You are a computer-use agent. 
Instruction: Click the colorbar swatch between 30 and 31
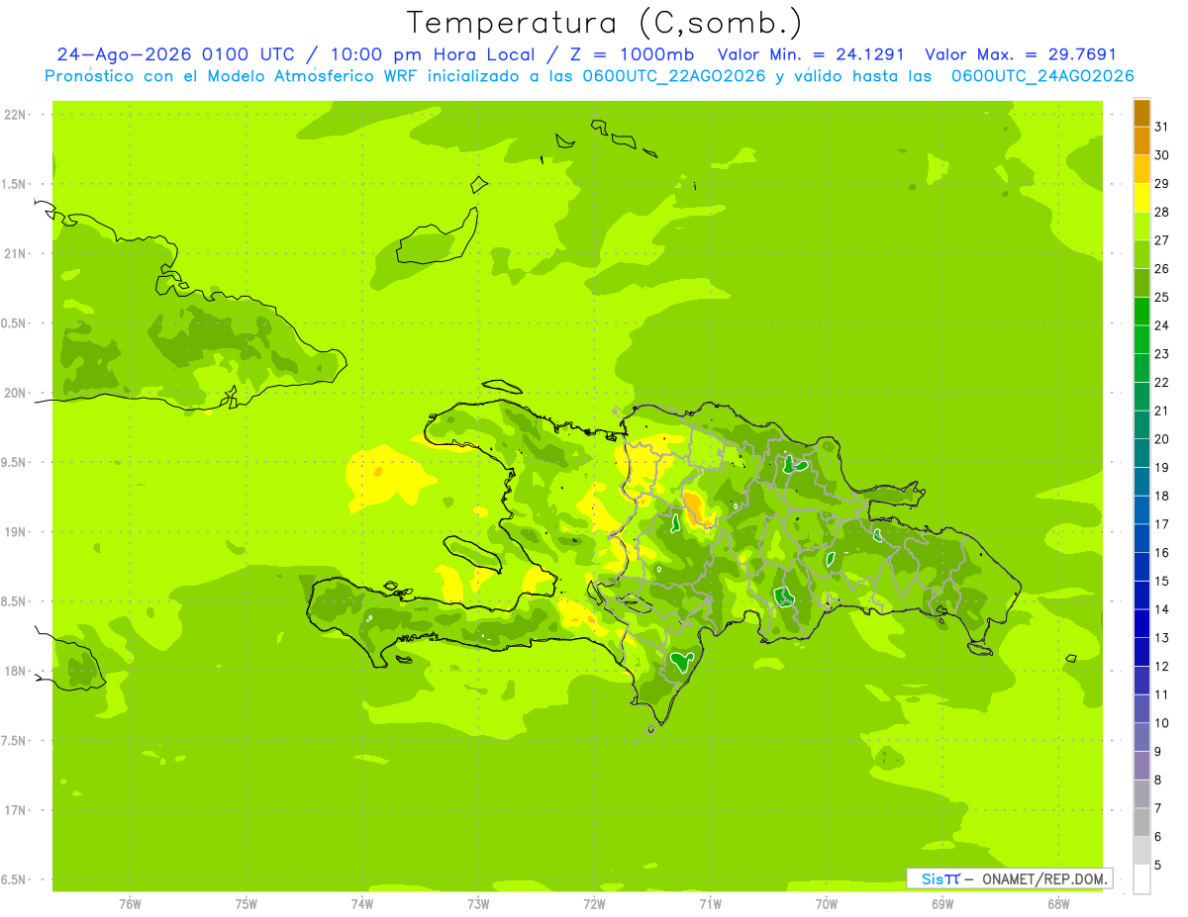[x=1141, y=141]
